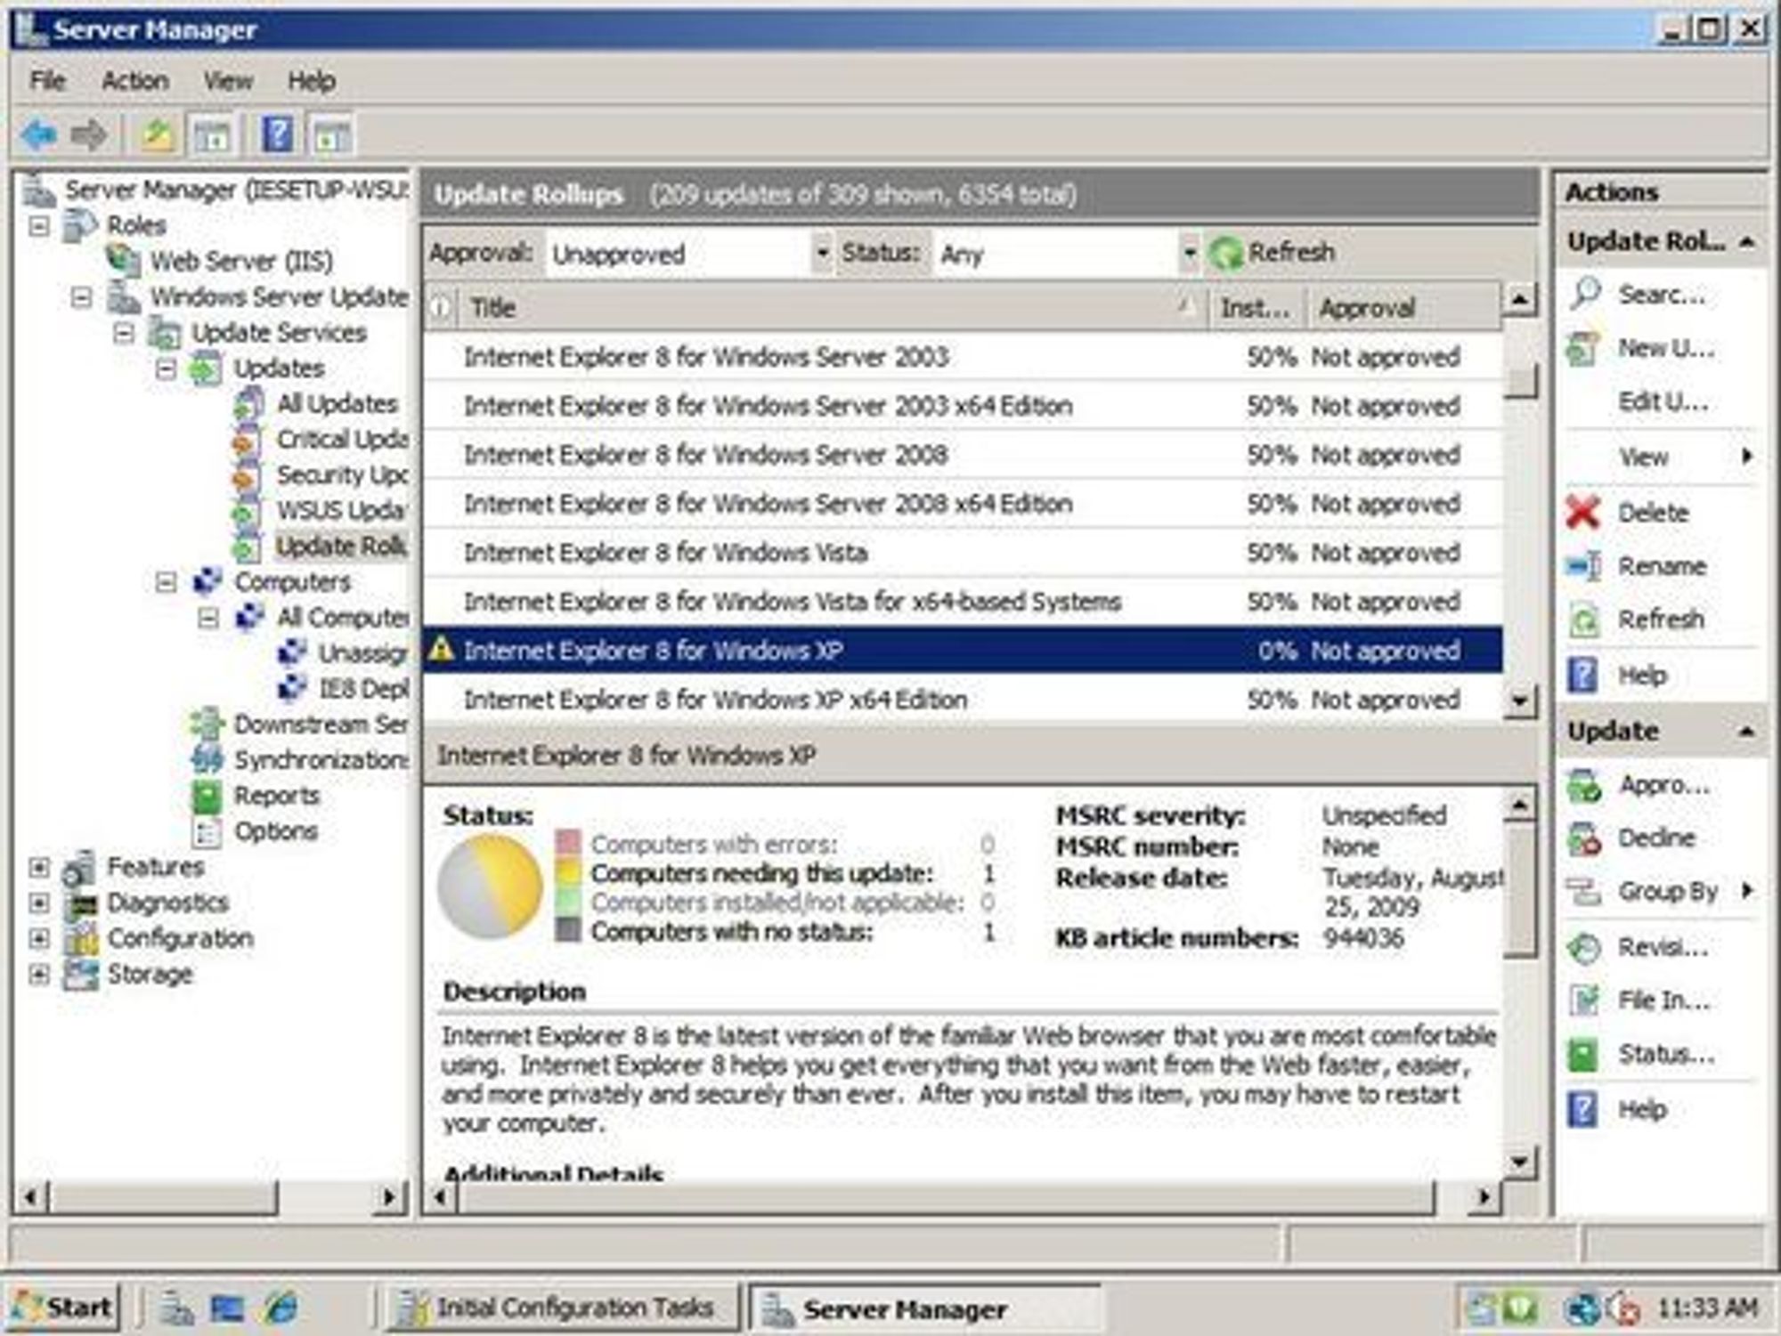Click the tree pane scroll left arrow

[x=30, y=1197]
